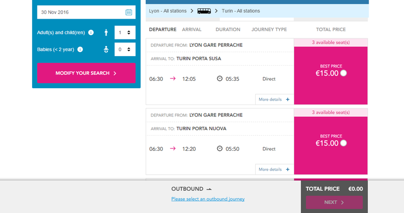Click the pink arrow after 06:30 to 12:20
This screenshot has height=213, width=404.
172,148
